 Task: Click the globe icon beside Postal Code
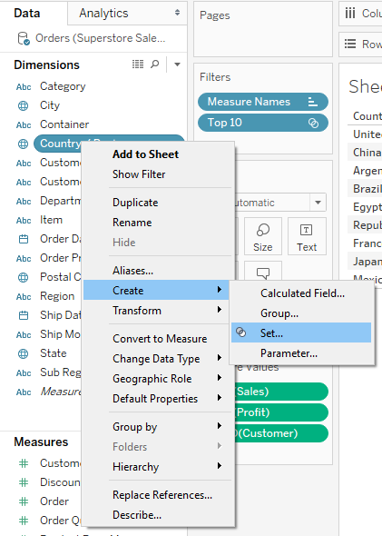pyautogui.click(x=24, y=277)
